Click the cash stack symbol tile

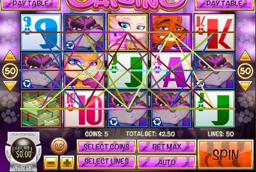pyautogui.click(x=41, y=109)
